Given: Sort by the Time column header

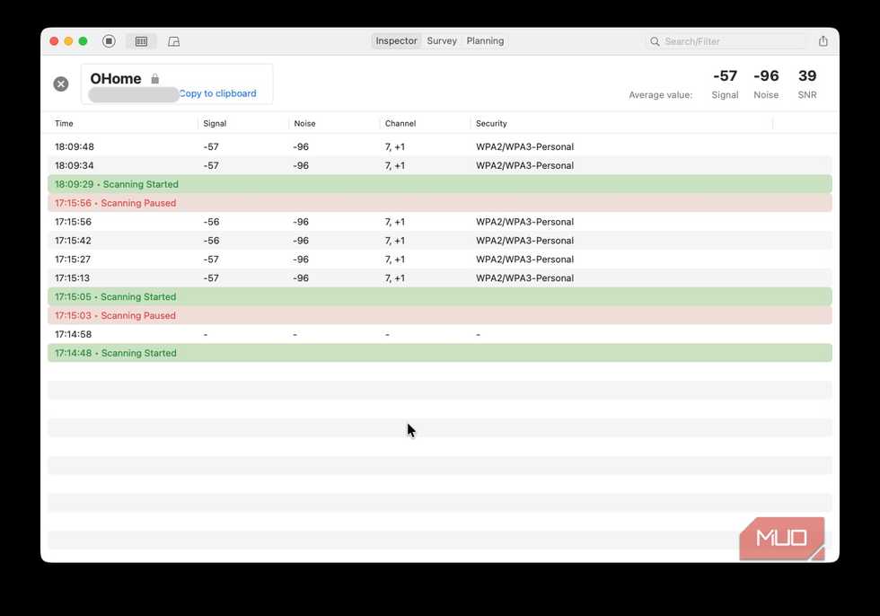Looking at the screenshot, I should 64,123.
